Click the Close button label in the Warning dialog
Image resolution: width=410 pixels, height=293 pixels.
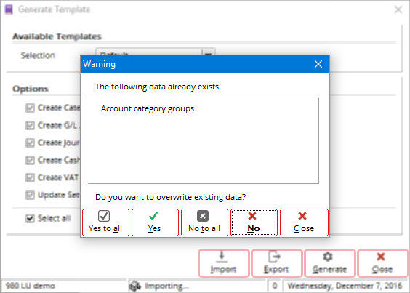304,228
